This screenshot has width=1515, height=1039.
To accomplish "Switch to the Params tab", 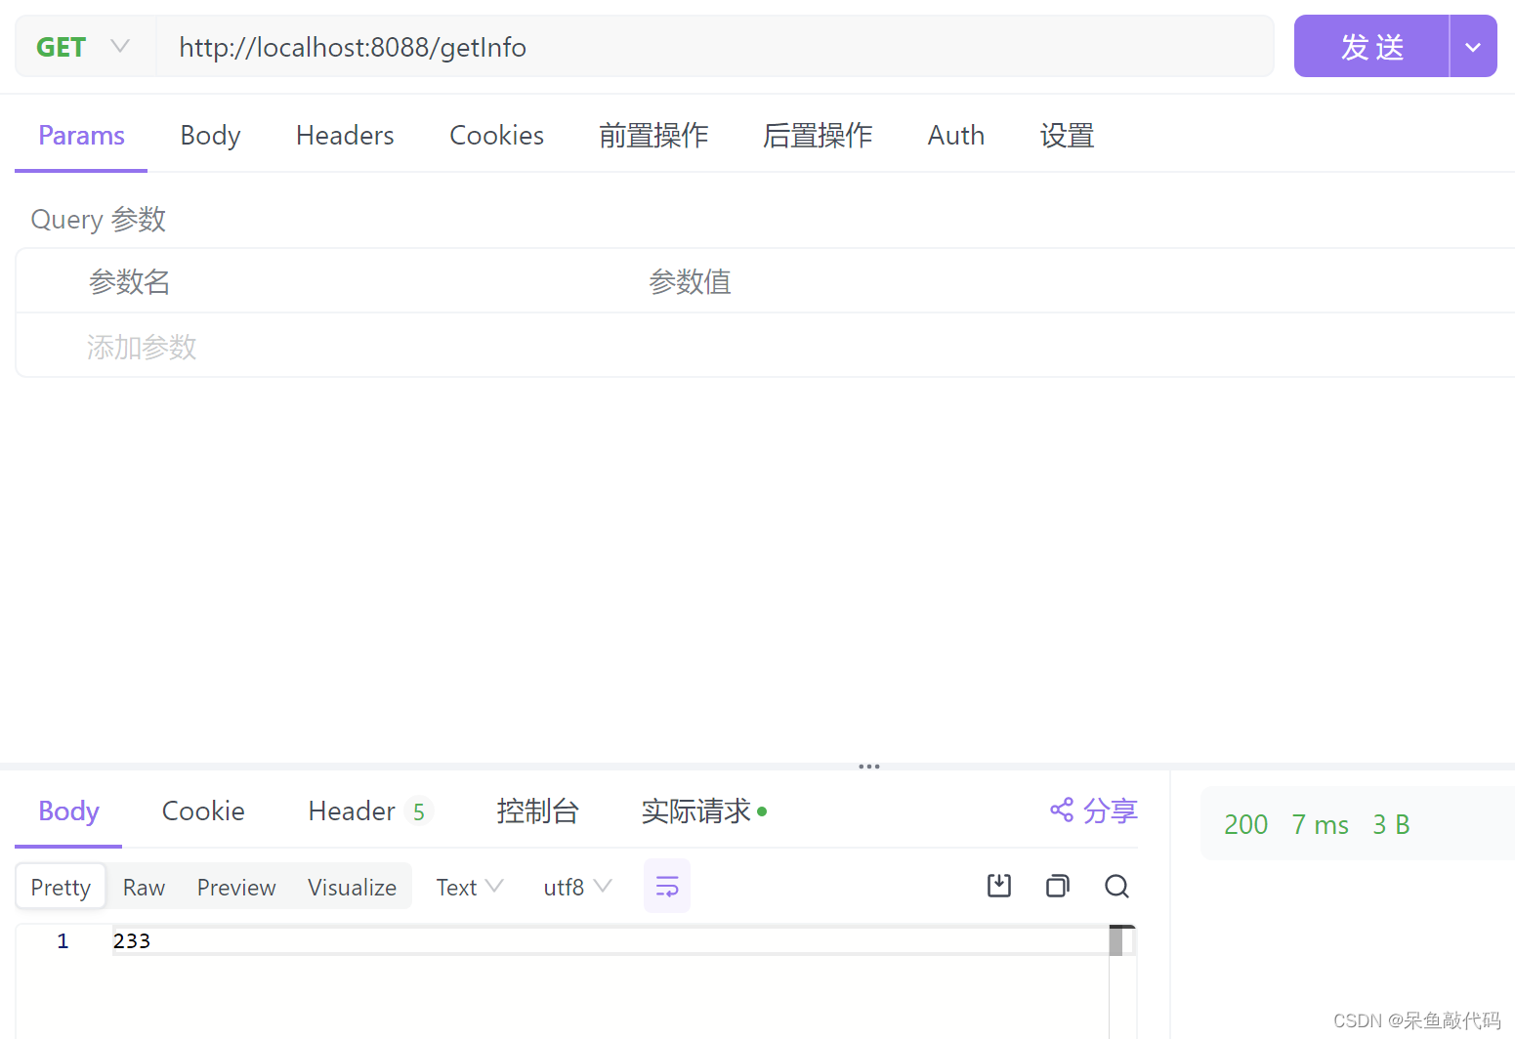I will pyautogui.click(x=81, y=136).
